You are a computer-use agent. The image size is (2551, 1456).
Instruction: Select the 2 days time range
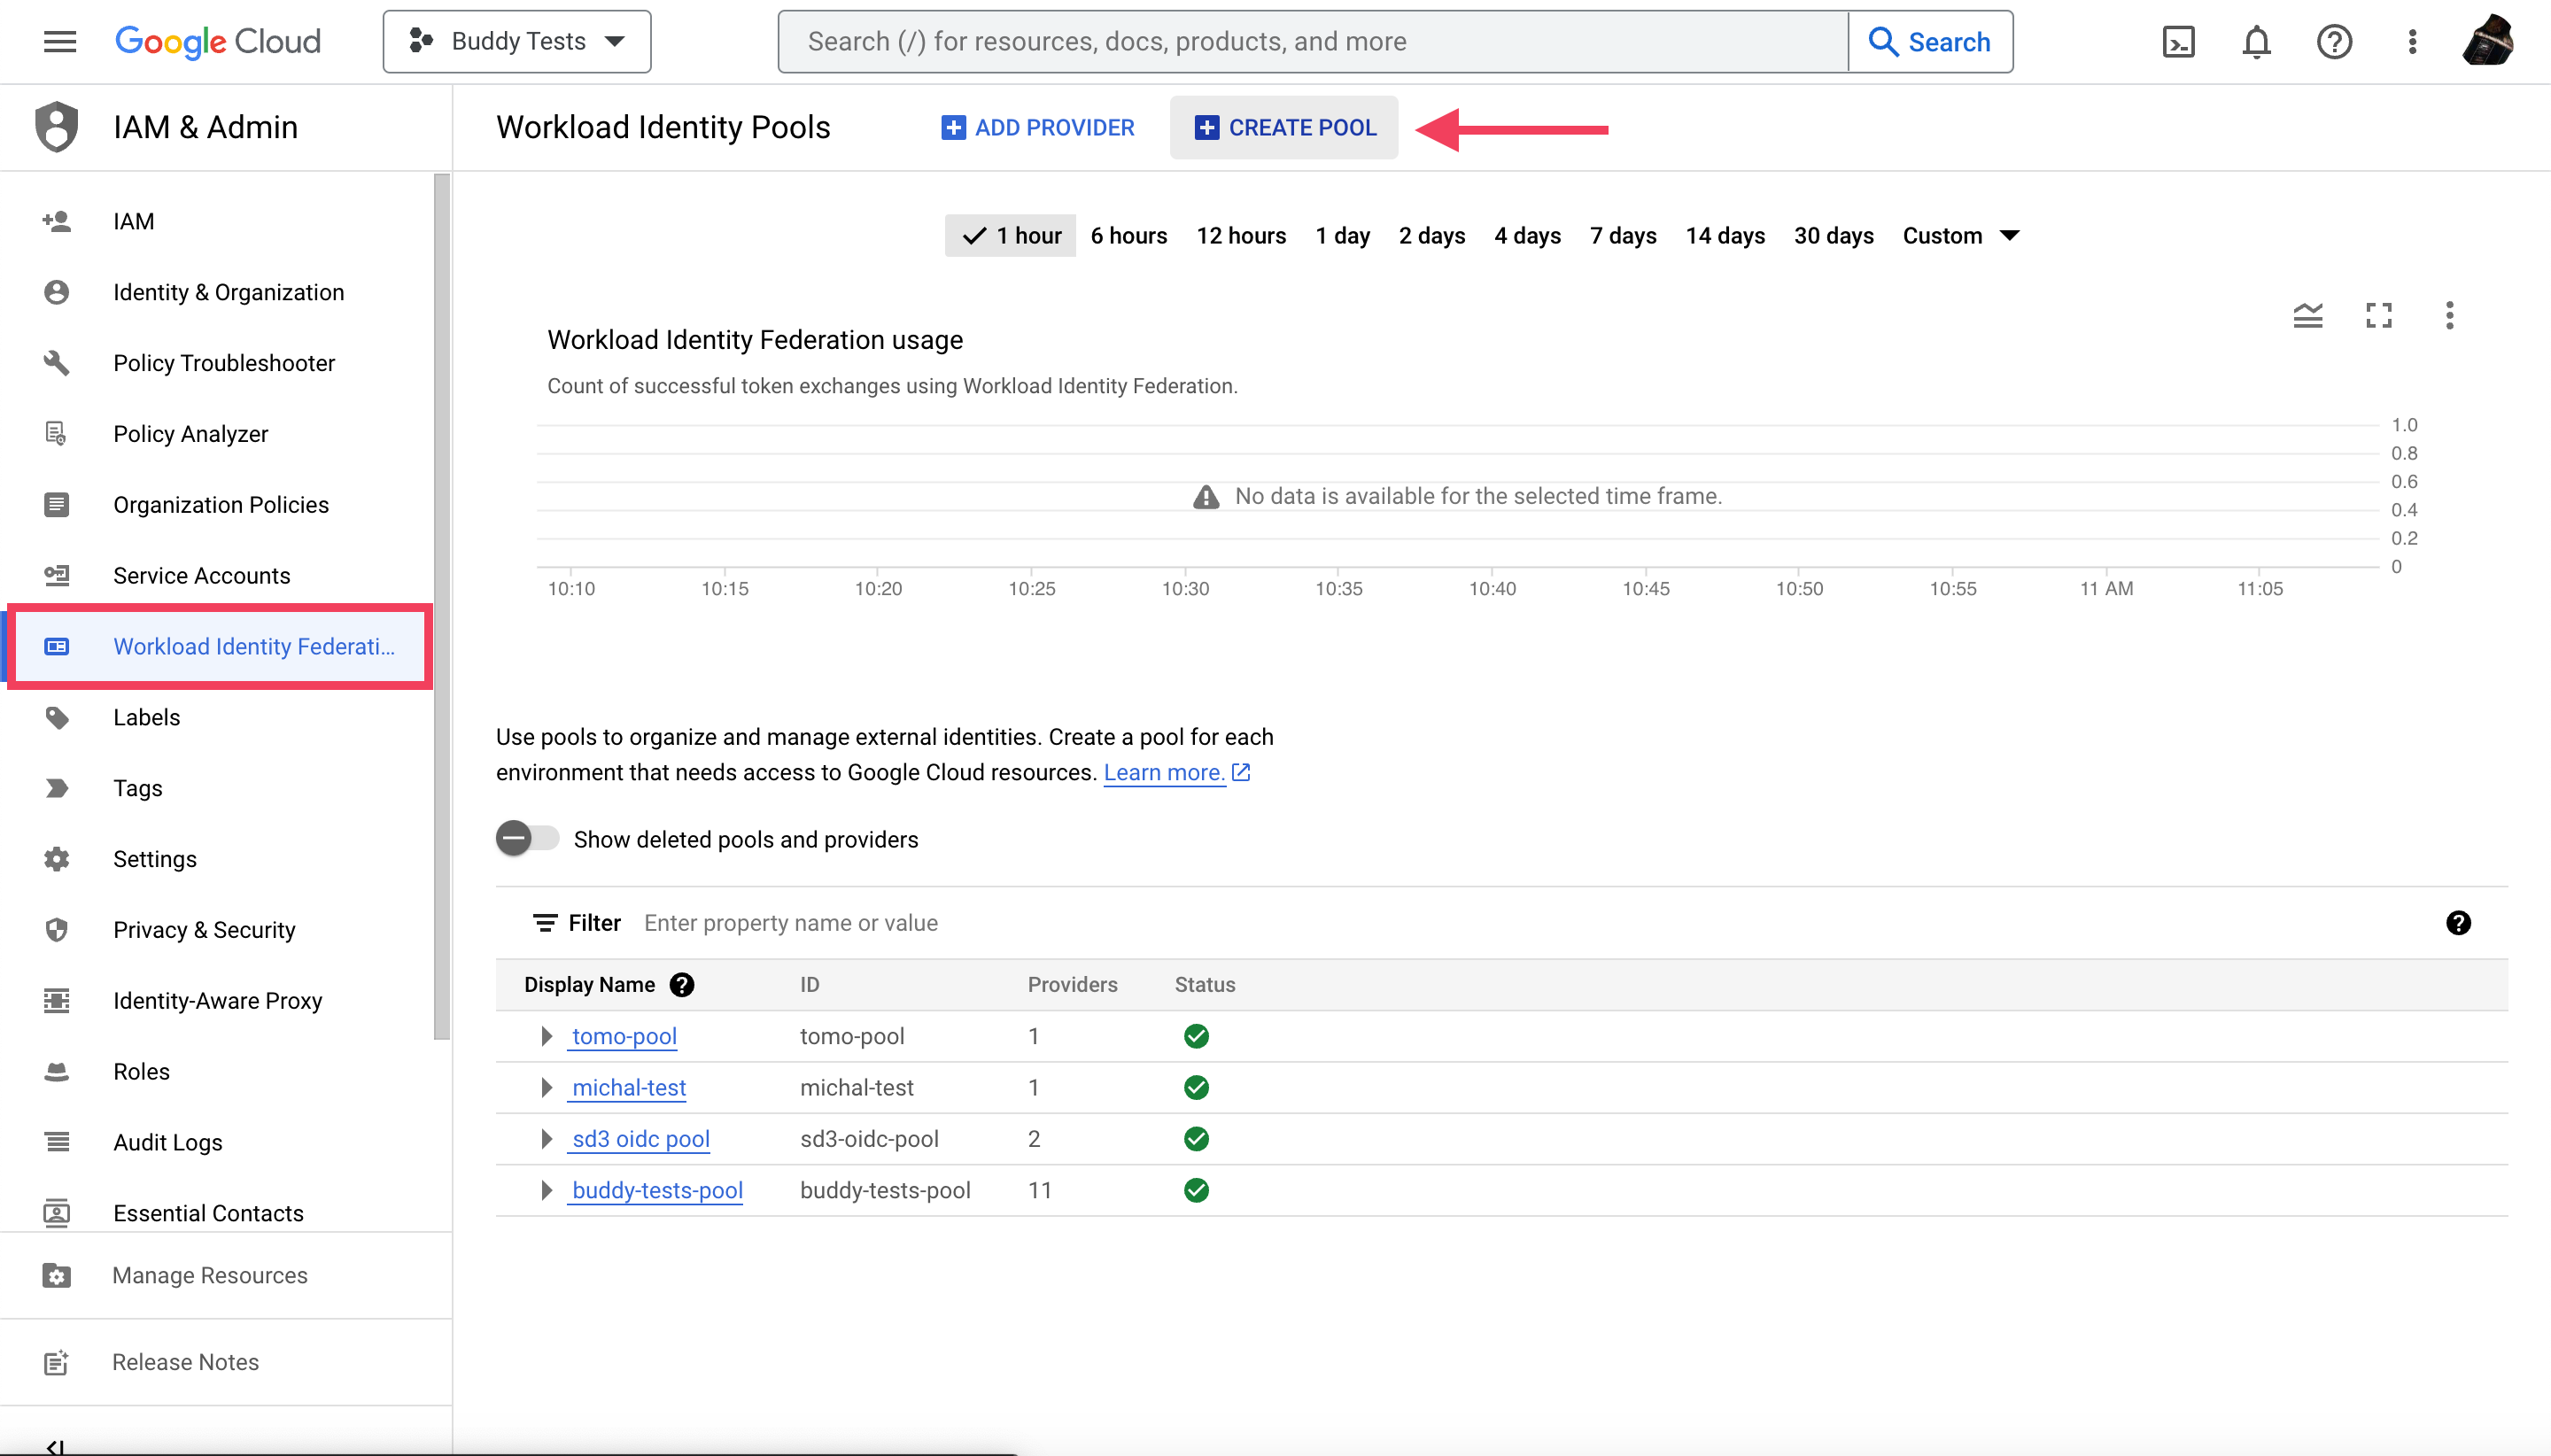pyautogui.click(x=1431, y=236)
